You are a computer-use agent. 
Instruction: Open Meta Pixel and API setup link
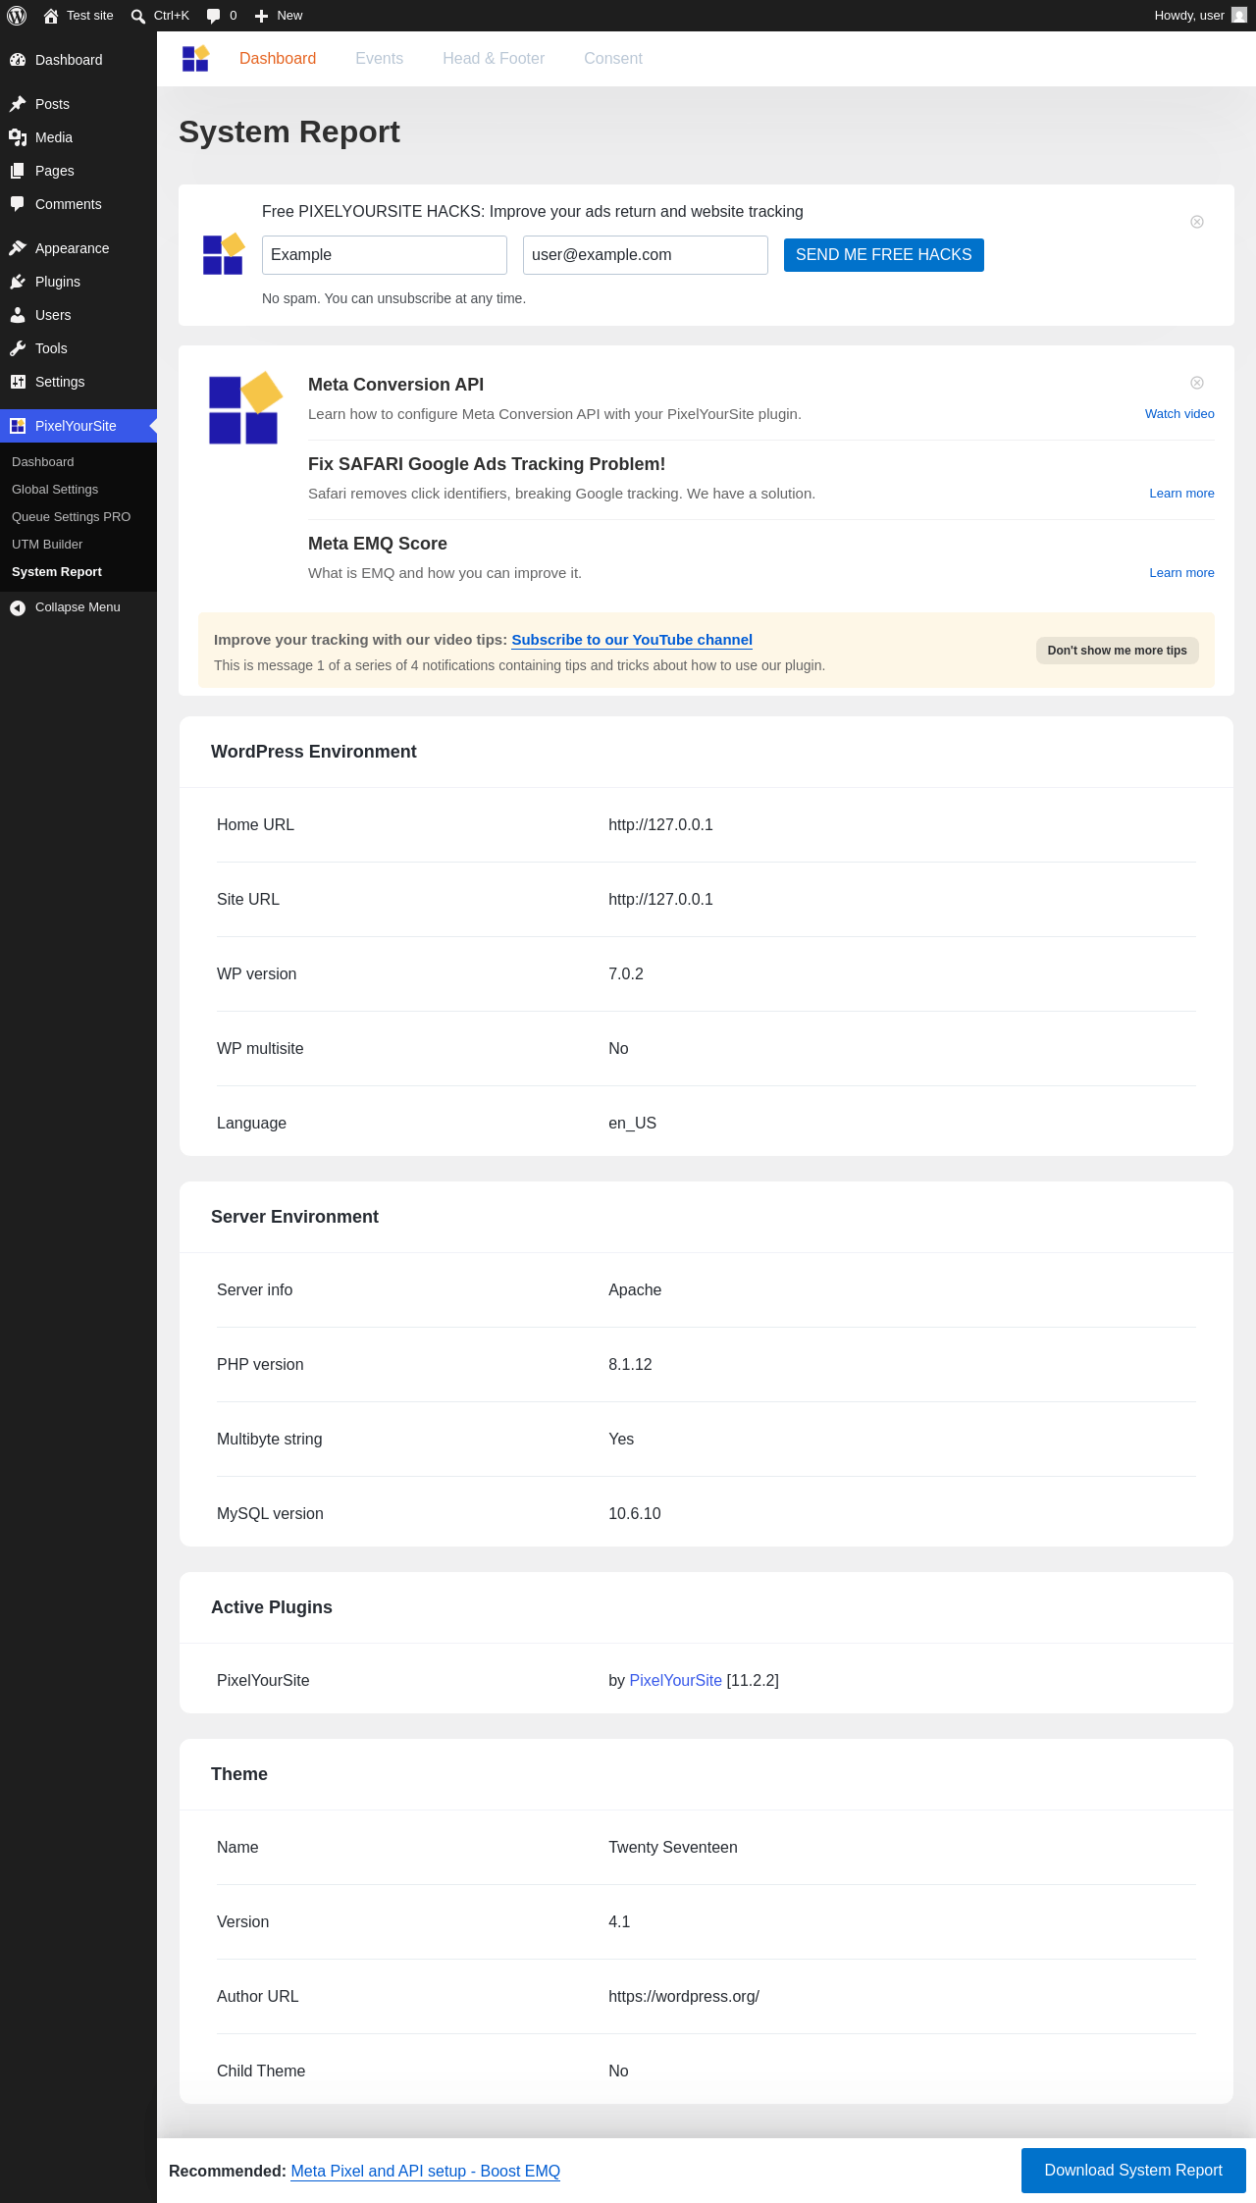(x=426, y=2171)
